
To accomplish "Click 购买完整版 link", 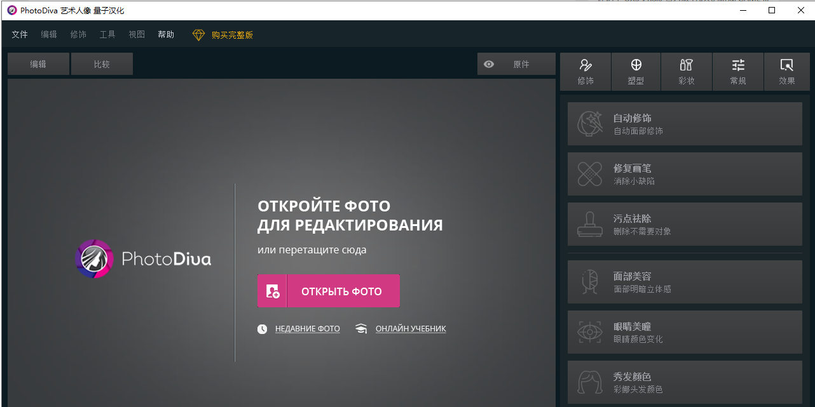I will coord(232,35).
